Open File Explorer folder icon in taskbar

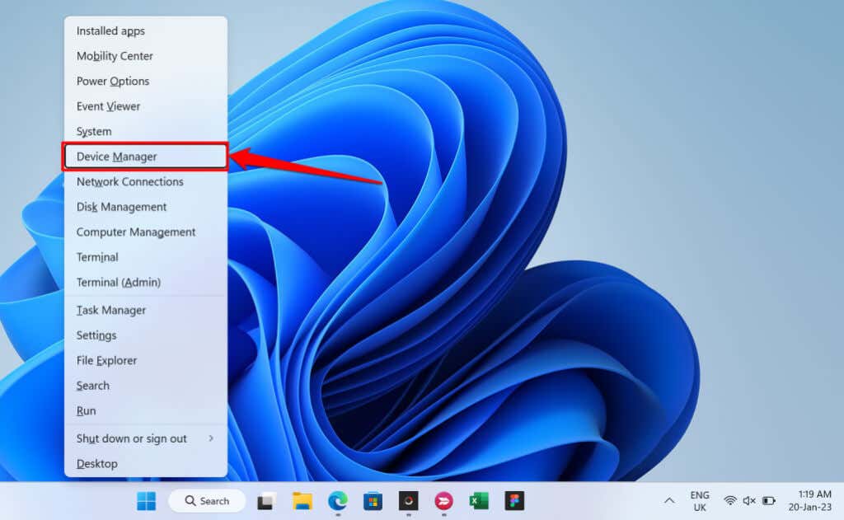click(x=302, y=501)
